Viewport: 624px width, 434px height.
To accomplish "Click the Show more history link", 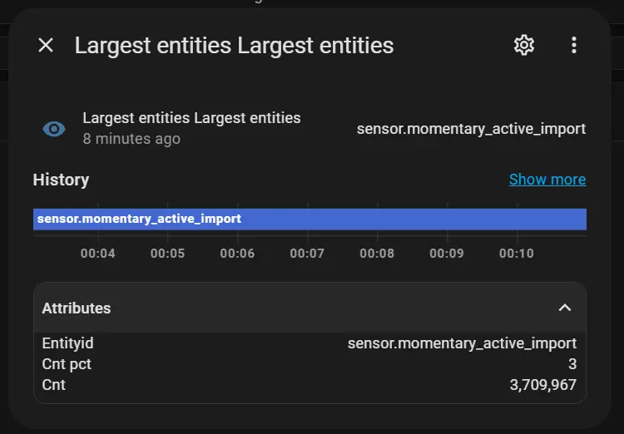I will [x=547, y=180].
